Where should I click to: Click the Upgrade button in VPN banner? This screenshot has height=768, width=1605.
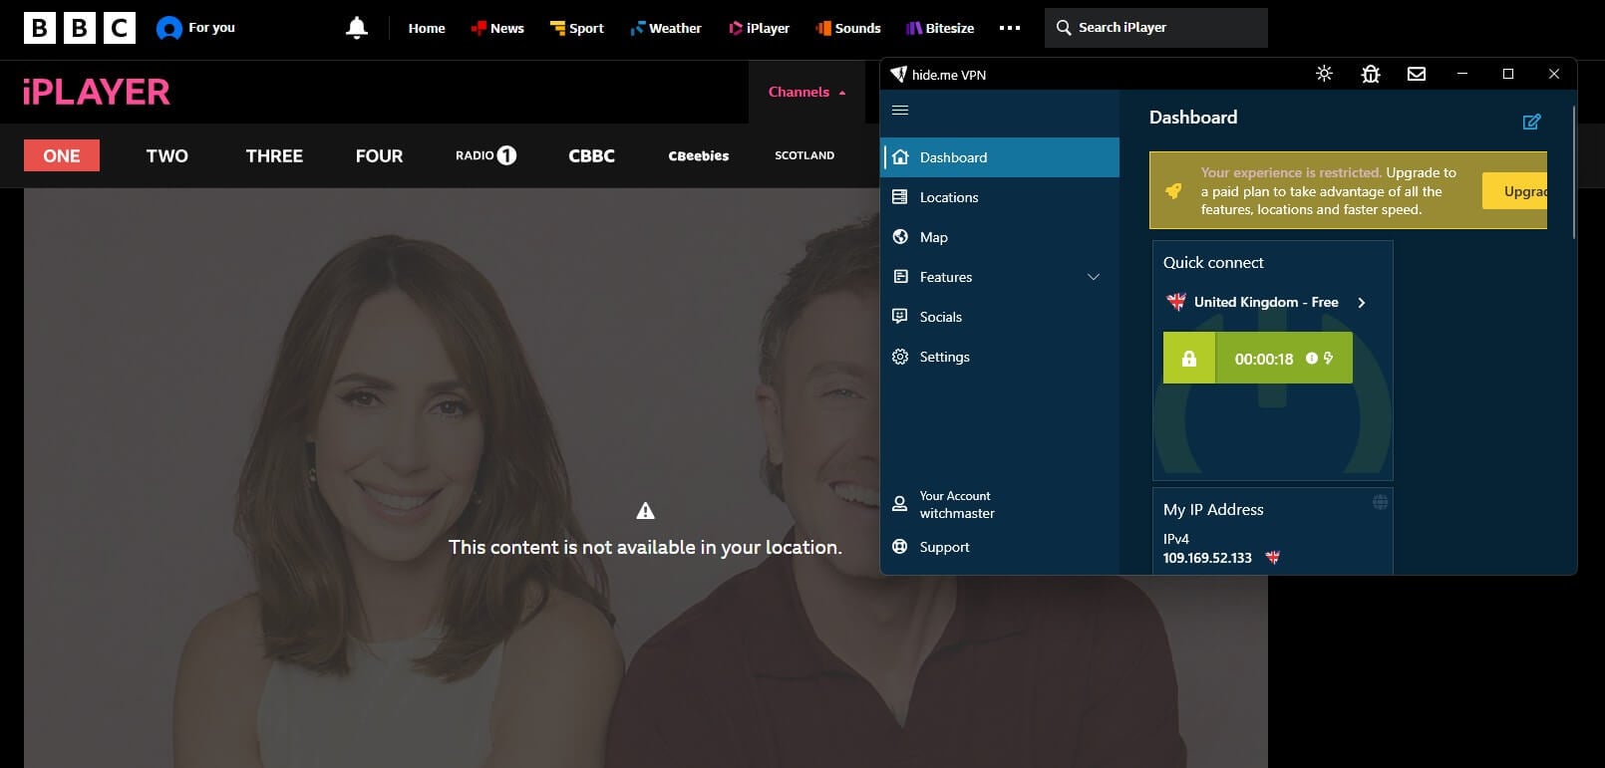[x=1515, y=191]
